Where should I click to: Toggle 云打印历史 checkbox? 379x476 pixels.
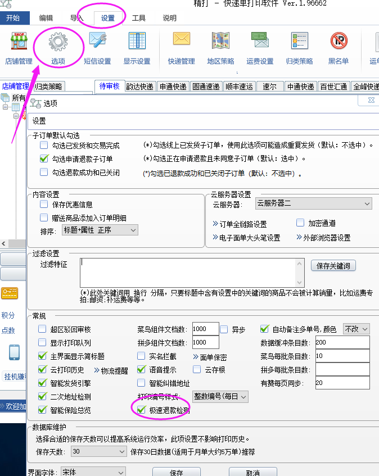point(42,369)
